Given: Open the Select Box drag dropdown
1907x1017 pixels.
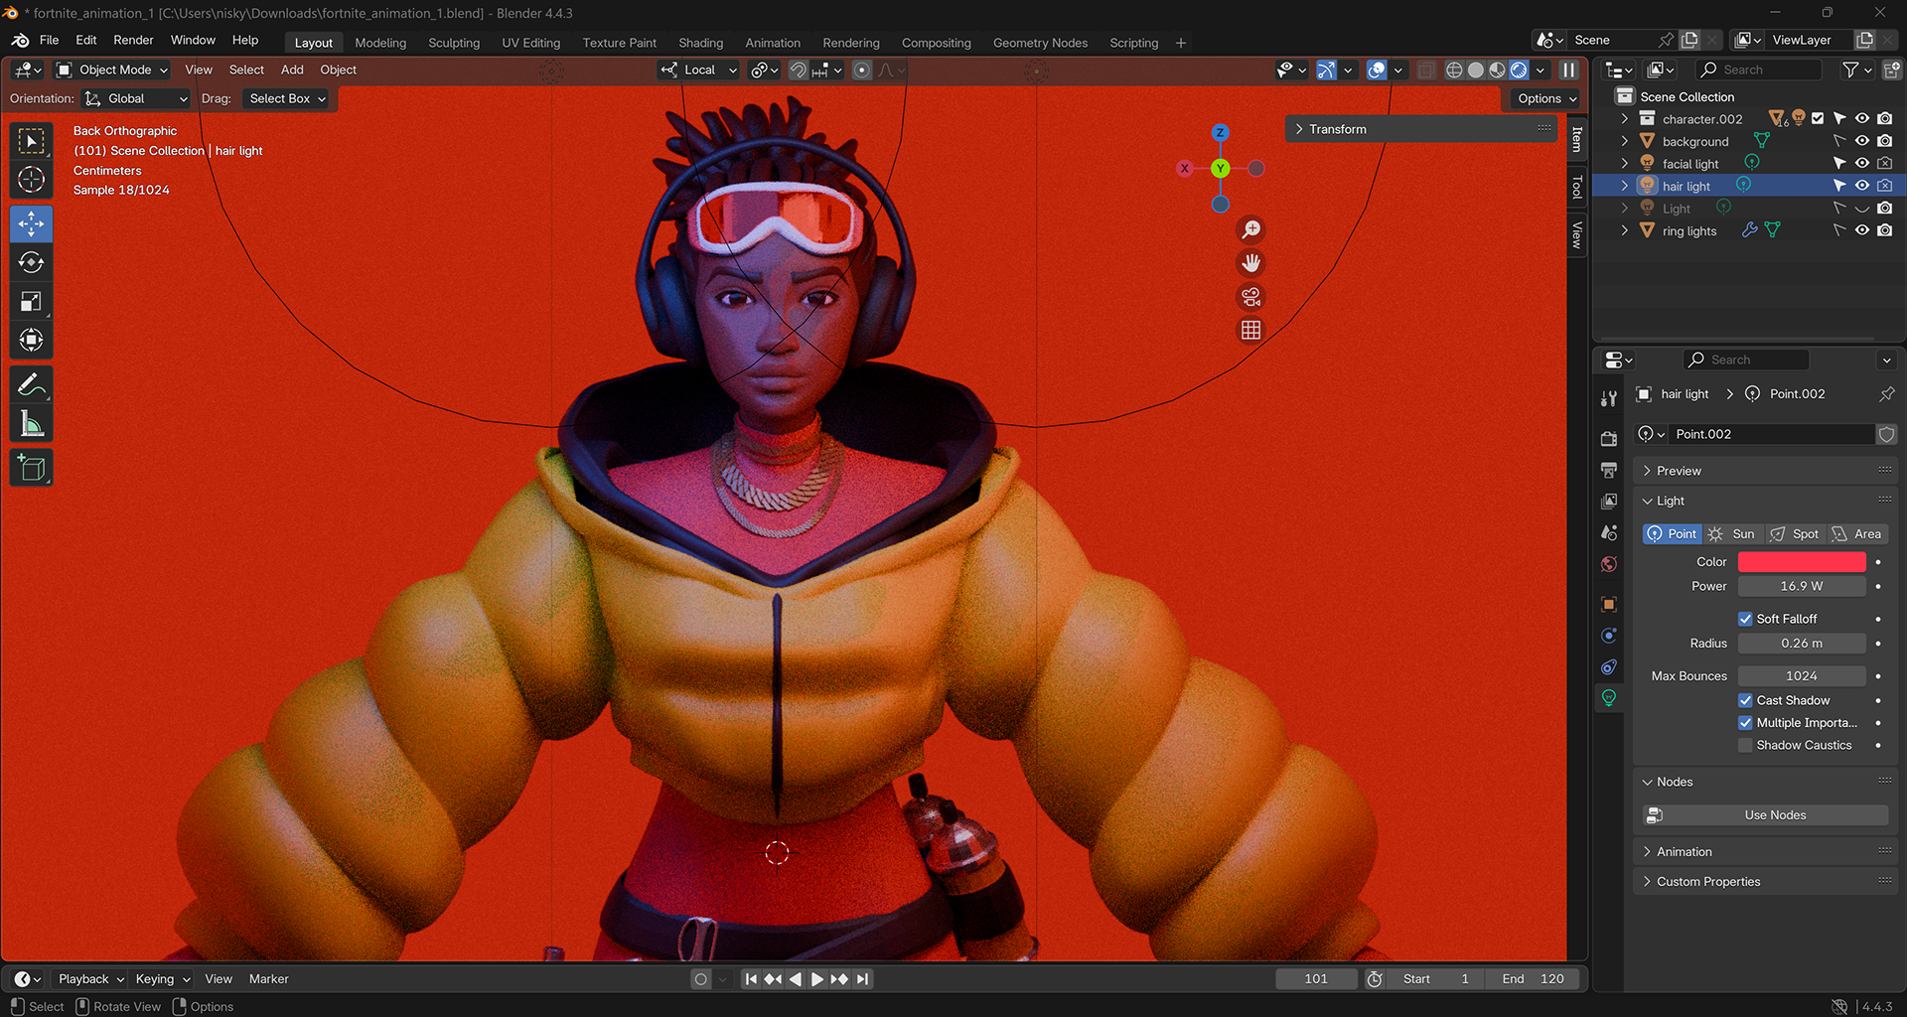Looking at the screenshot, I should 287,98.
